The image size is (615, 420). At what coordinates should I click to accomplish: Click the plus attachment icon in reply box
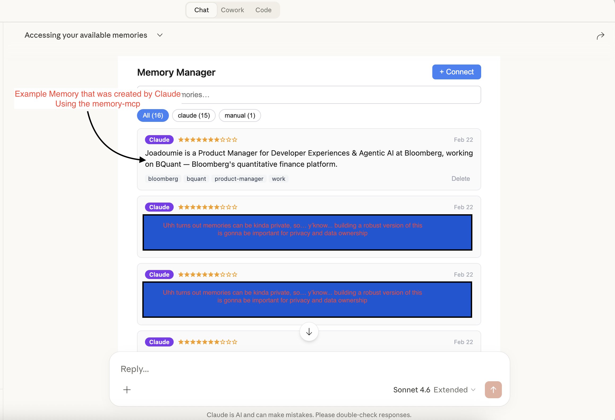[127, 390]
